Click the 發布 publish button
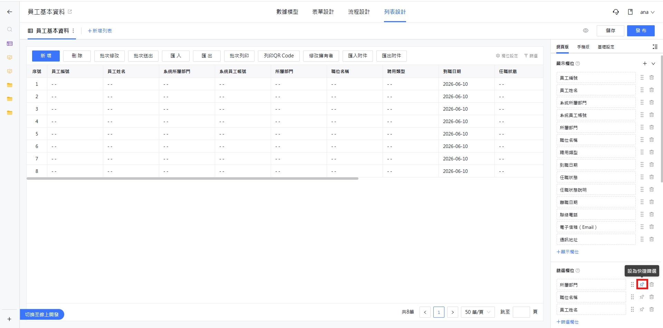The width and height of the screenshot is (663, 328). pos(641,30)
